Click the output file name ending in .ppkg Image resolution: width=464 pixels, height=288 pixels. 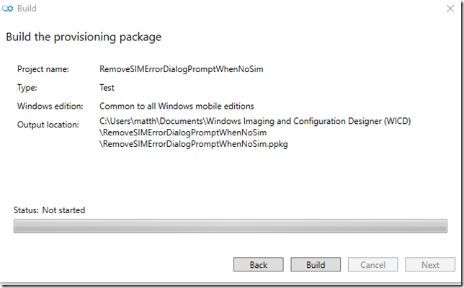point(194,144)
